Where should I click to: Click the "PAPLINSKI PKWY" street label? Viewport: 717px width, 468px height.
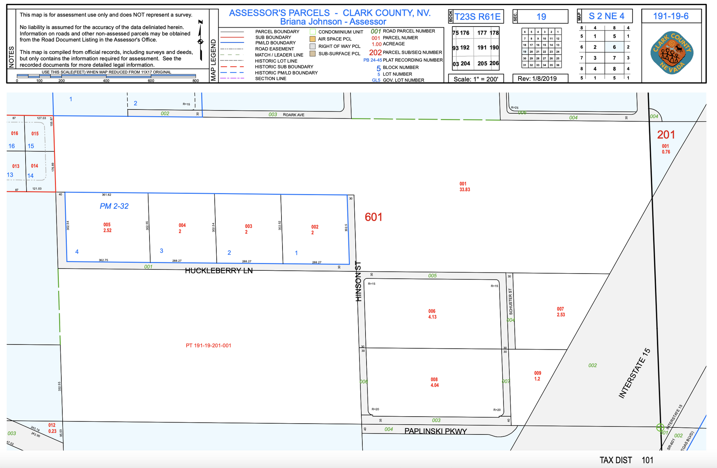436,431
